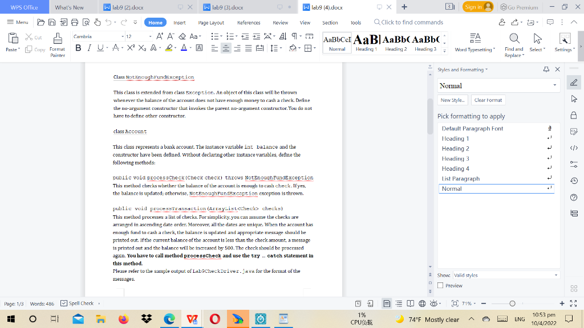Open the Page Layout tab
584x328 pixels.
tap(211, 23)
